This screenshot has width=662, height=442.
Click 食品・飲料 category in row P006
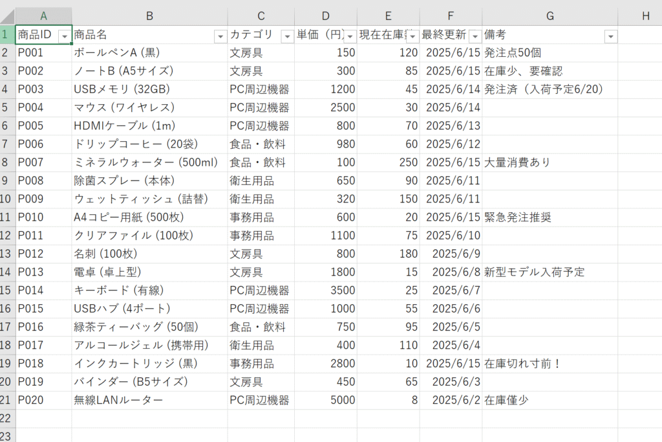[261, 144]
